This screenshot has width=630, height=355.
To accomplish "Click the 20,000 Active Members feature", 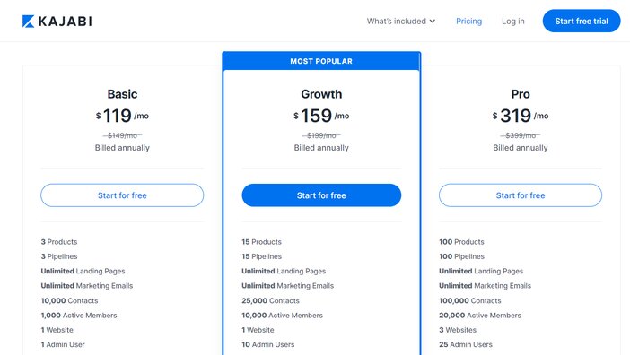I will 480,316.
